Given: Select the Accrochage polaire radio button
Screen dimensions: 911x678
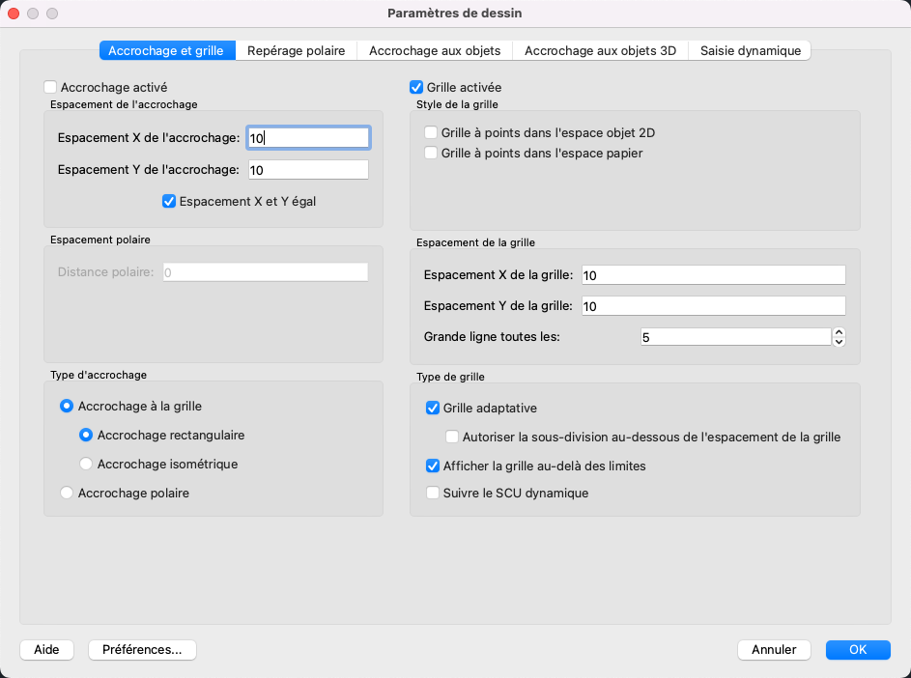Looking at the screenshot, I should [x=67, y=493].
